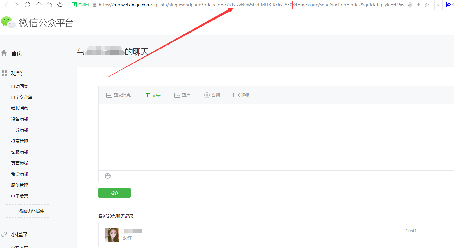
Task: Open 页面模版 in the sidebar
Action: [x=20, y=163]
